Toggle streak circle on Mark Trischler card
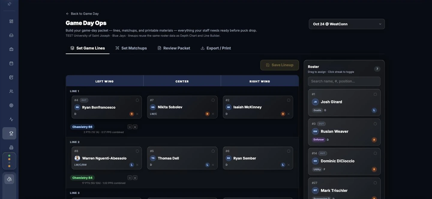Image resolution: width=432 pixels, height=199 pixels. [x=375, y=183]
